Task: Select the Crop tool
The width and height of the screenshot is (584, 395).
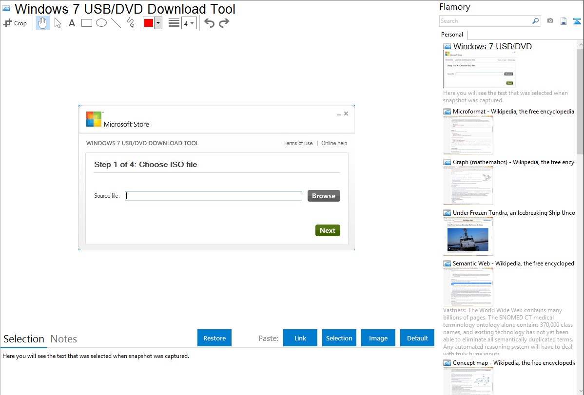Action: [15, 23]
